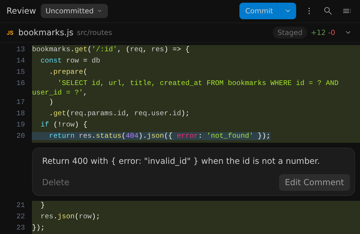Select line number 13 in the gutter
The height and width of the screenshot is (234, 360).
(x=21, y=49)
